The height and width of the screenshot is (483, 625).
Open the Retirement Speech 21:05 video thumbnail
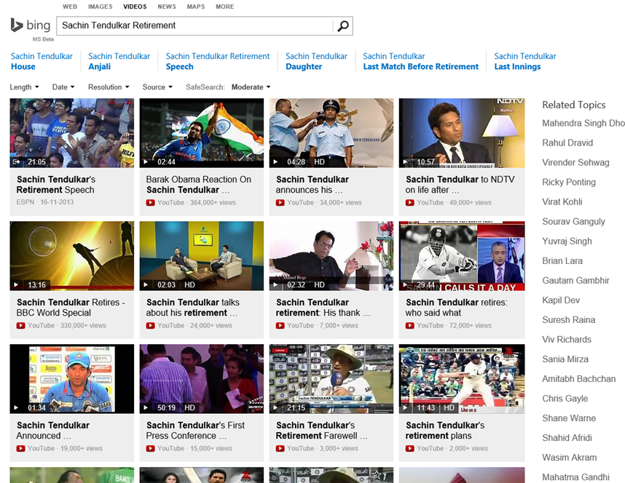(71, 133)
